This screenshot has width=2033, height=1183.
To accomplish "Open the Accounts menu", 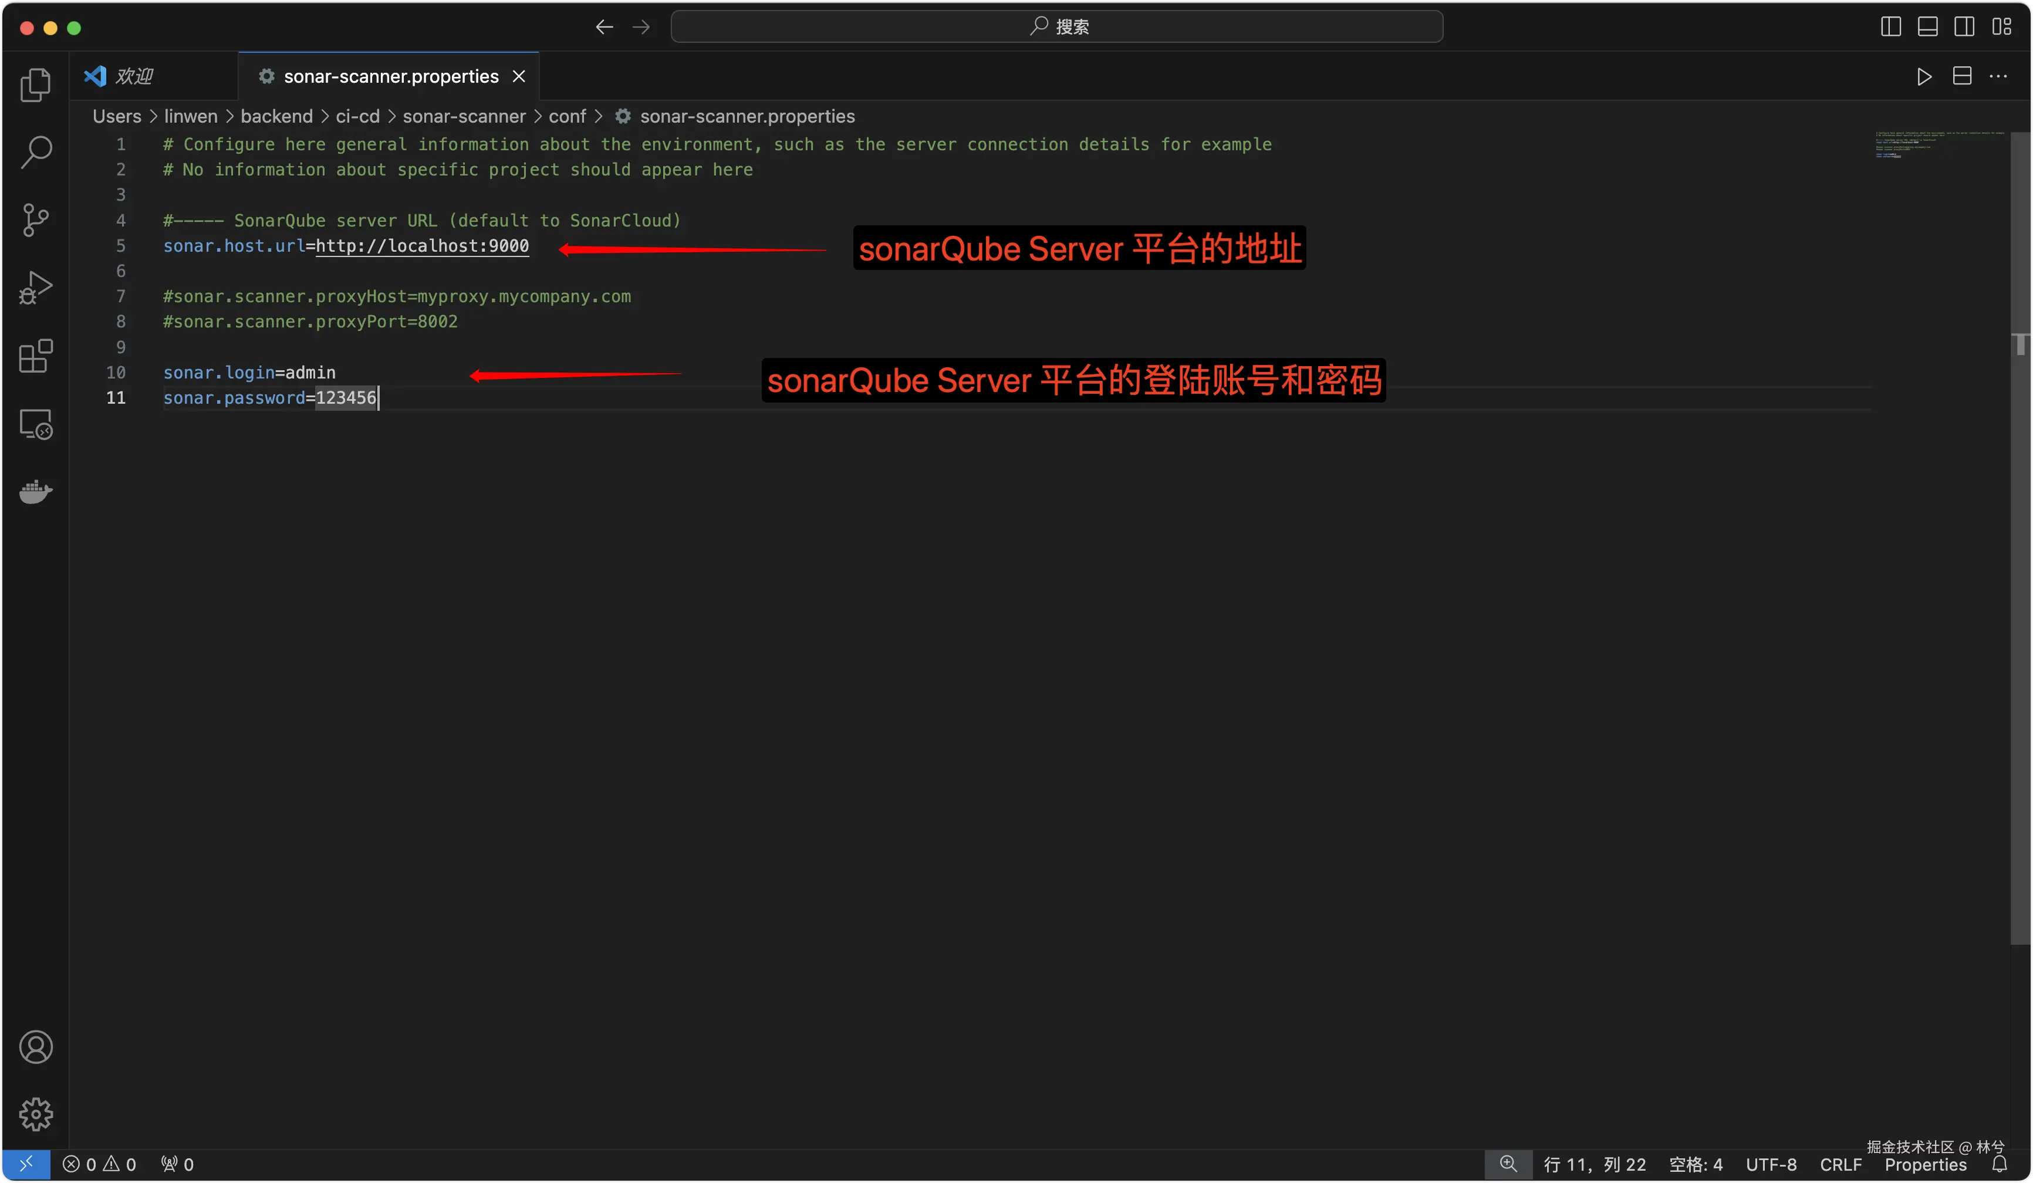I will point(35,1047).
